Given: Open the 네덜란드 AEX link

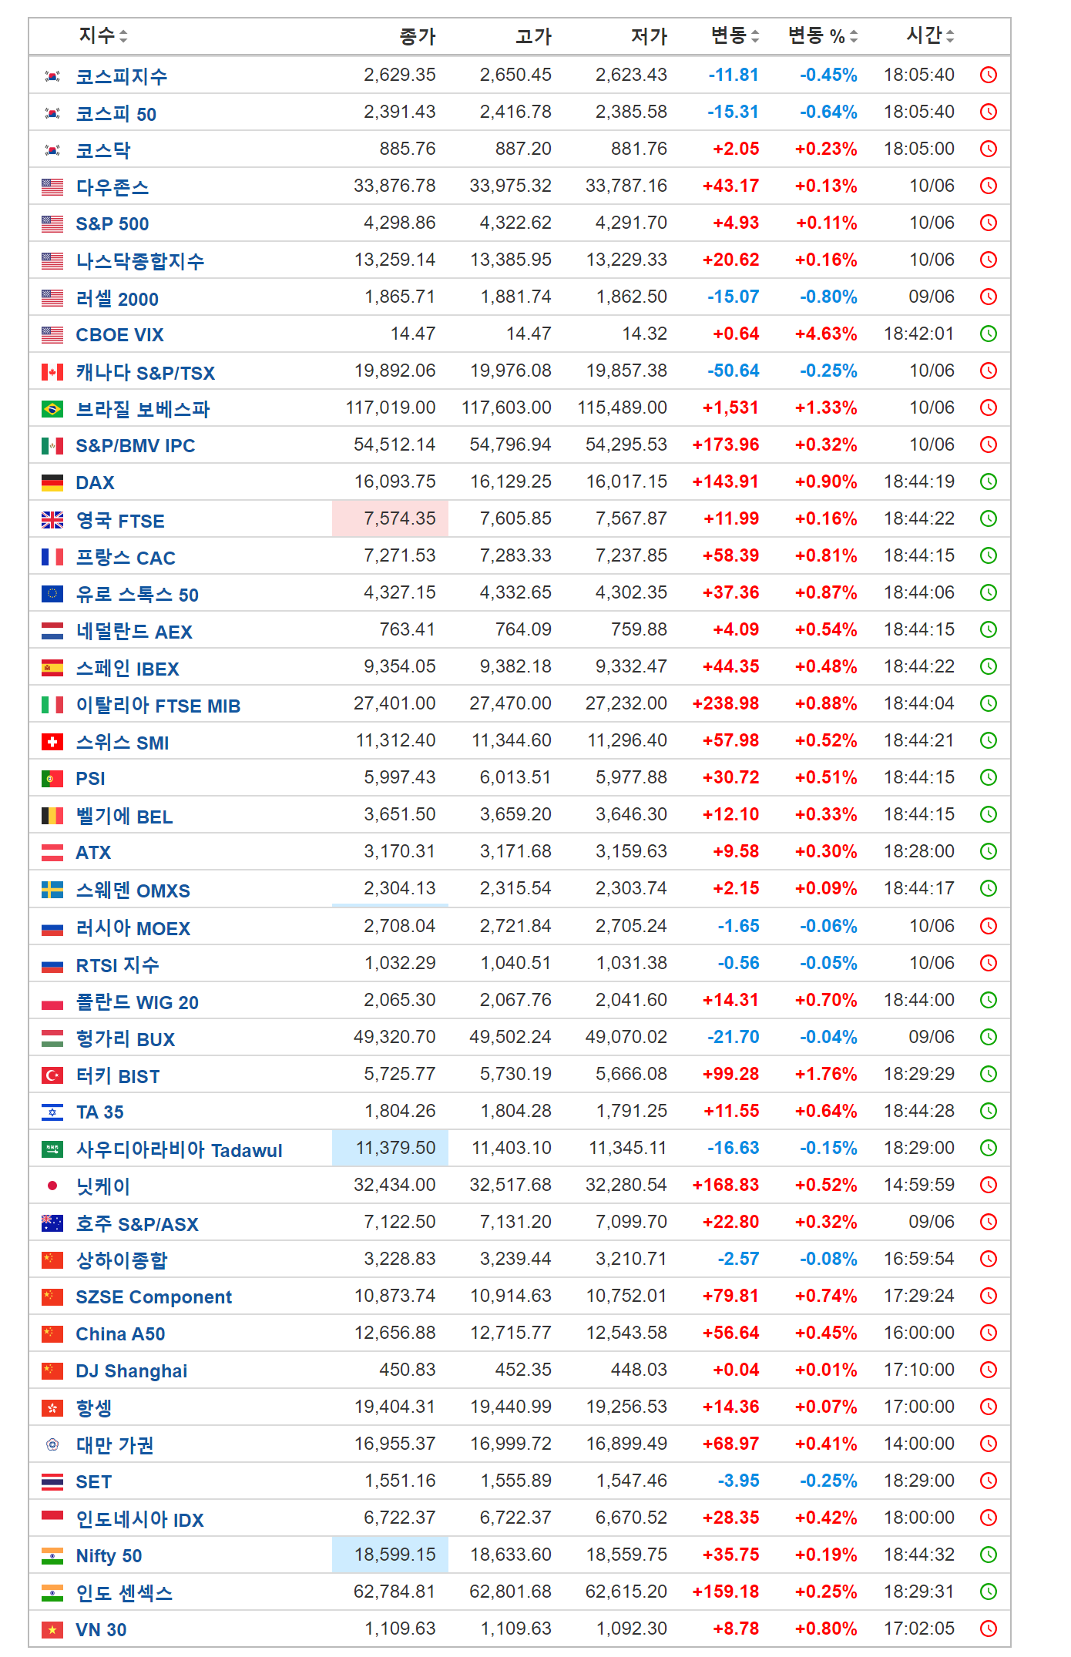Looking at the screenshot, I should click(x=134, y=632).
